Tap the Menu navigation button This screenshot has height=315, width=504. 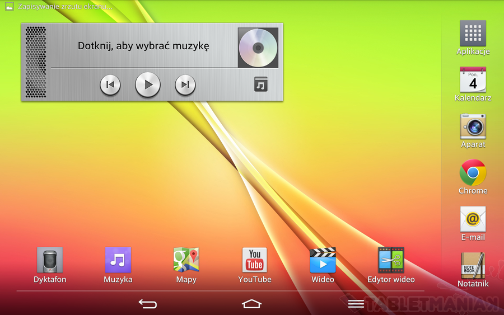tap(356, 303)
